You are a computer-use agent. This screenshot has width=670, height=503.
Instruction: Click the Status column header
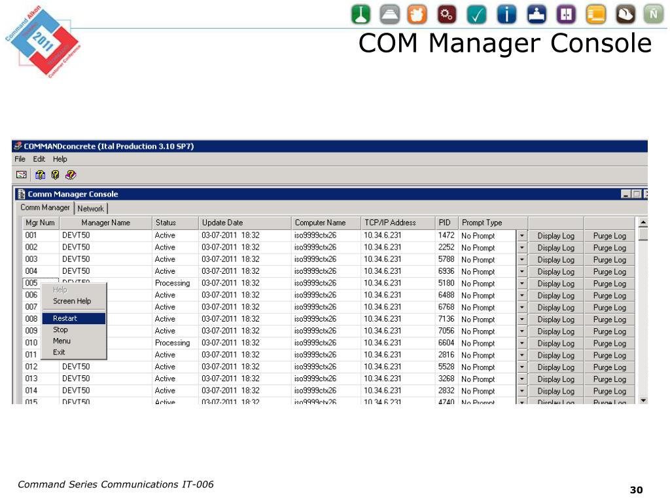pos(175,223)
